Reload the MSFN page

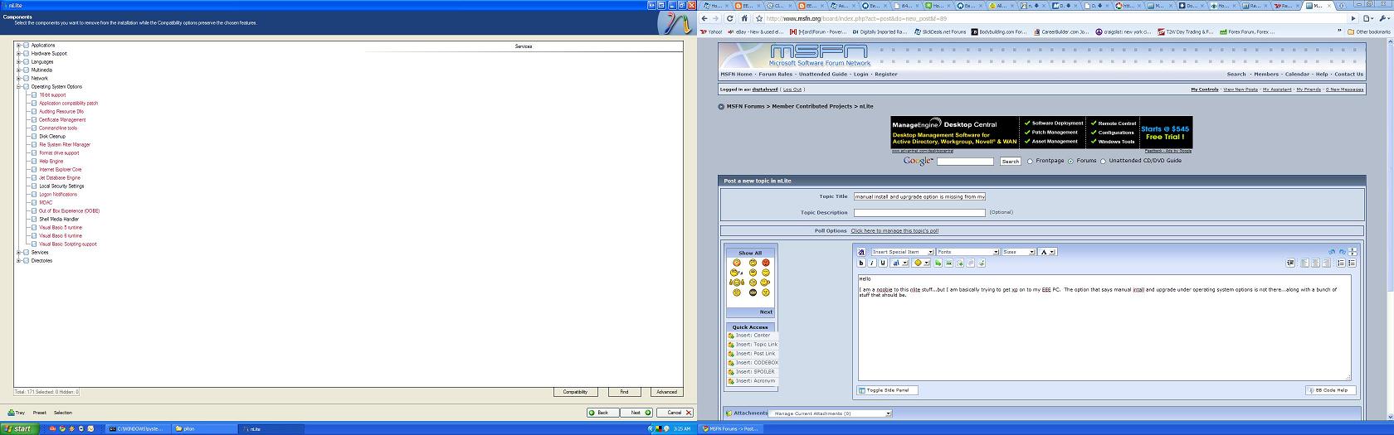tap(730, 18)
